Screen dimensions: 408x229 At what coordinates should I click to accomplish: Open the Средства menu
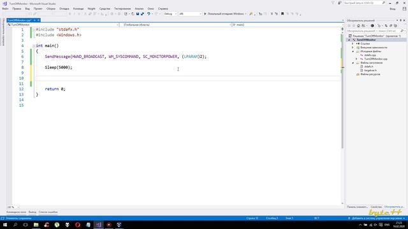(x=105, y=8)
